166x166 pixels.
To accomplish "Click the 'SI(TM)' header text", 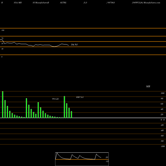I will pos(63,3).
